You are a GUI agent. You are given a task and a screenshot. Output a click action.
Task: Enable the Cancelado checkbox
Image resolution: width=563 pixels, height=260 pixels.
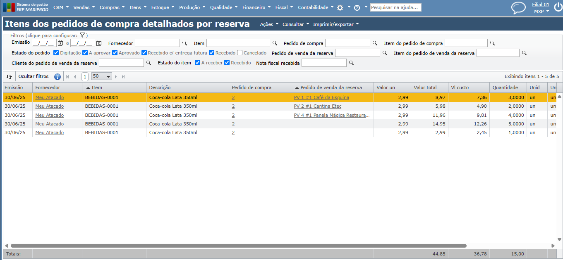pos(240,53)
